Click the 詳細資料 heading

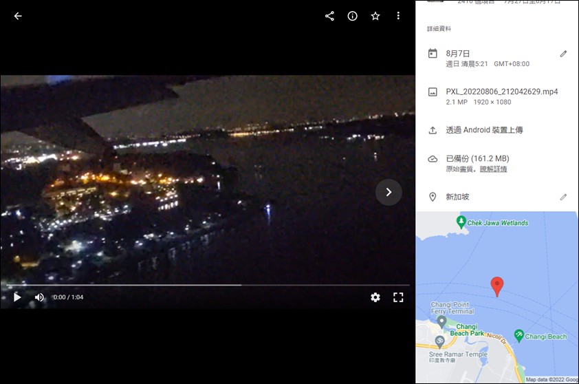coord(439,29)
